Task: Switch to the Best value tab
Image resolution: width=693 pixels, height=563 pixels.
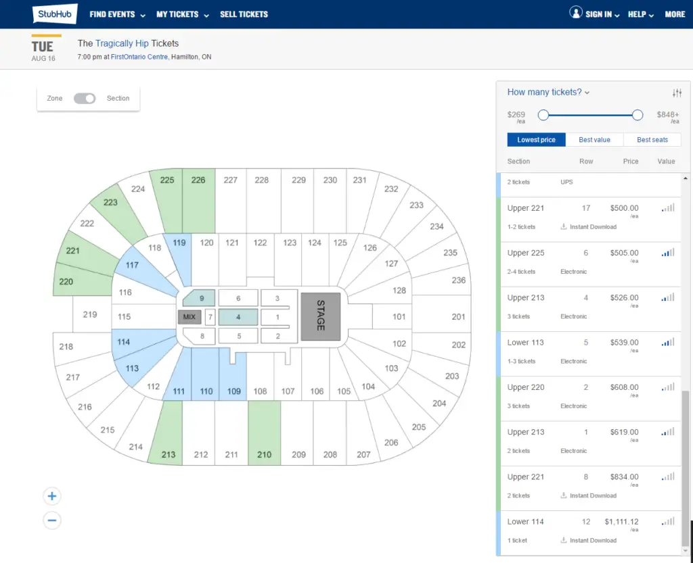Action: coord(594,140)
